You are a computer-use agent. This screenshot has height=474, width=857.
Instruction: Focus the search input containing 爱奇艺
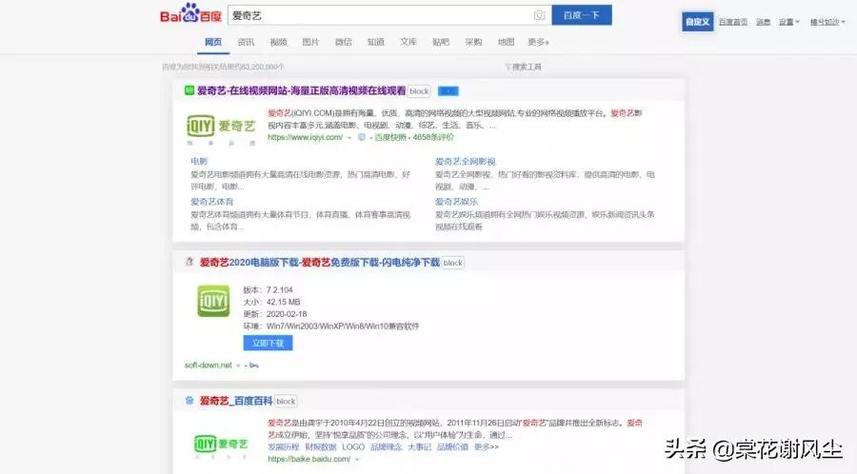[x=389, y=15]
